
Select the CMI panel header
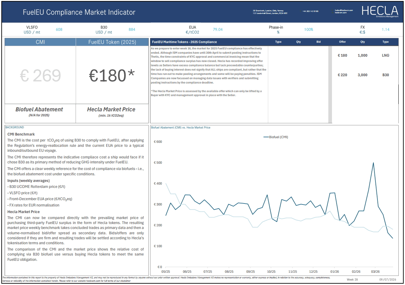[x=40, y=42]
